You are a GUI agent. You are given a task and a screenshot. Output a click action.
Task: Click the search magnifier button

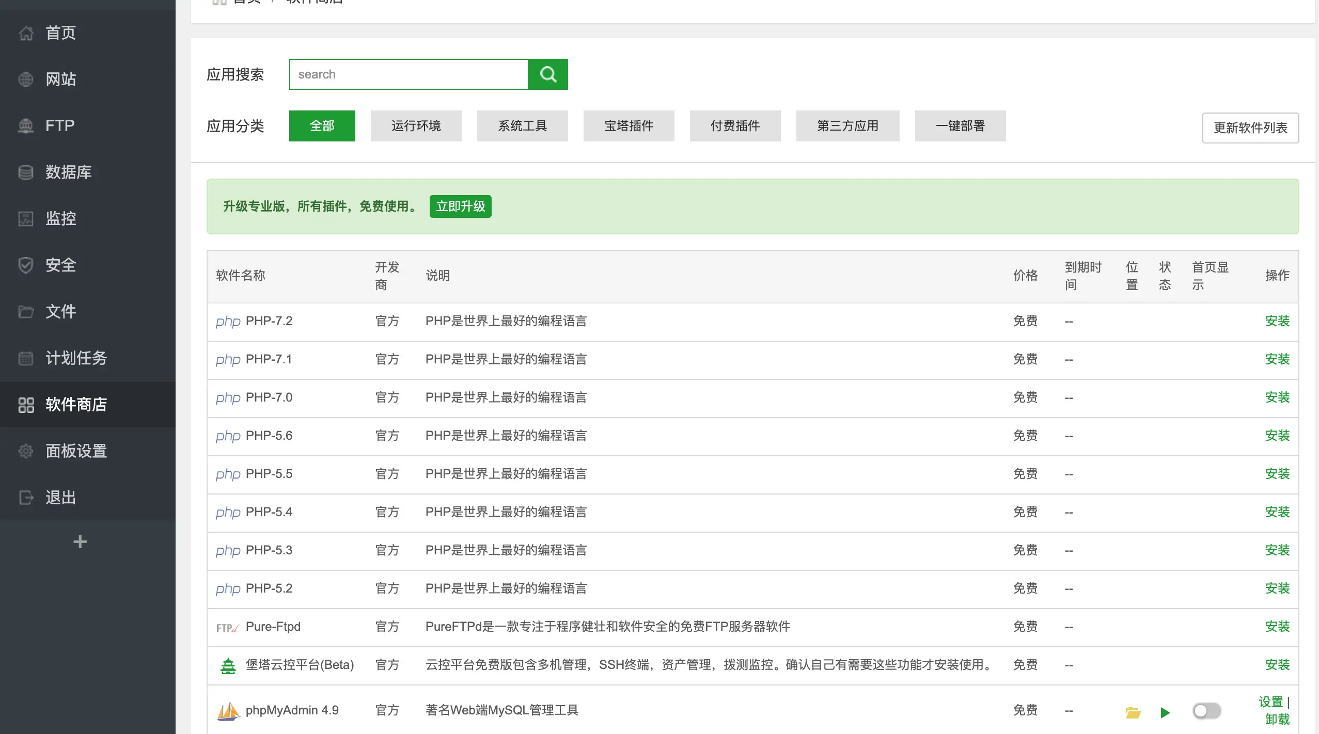click(547, 74)
